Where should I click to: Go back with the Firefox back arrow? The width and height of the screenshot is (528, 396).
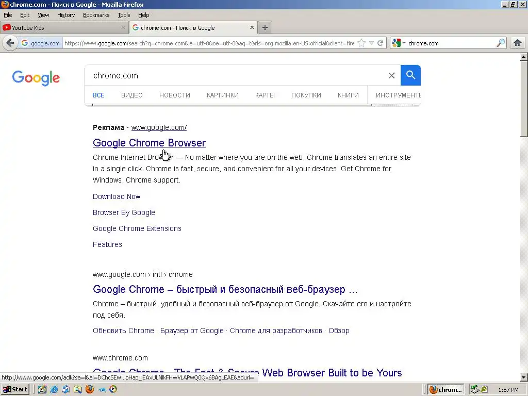point(10,43)
